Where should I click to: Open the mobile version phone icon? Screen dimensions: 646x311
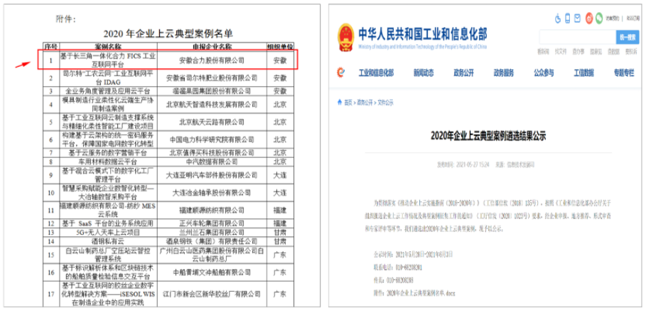(568, 19)
